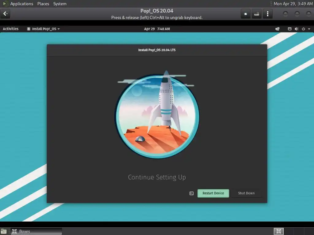Go back using the Boxes back arrow
Image resolution: width=314 pixels, height=235 pixels.
pos(5,14)
